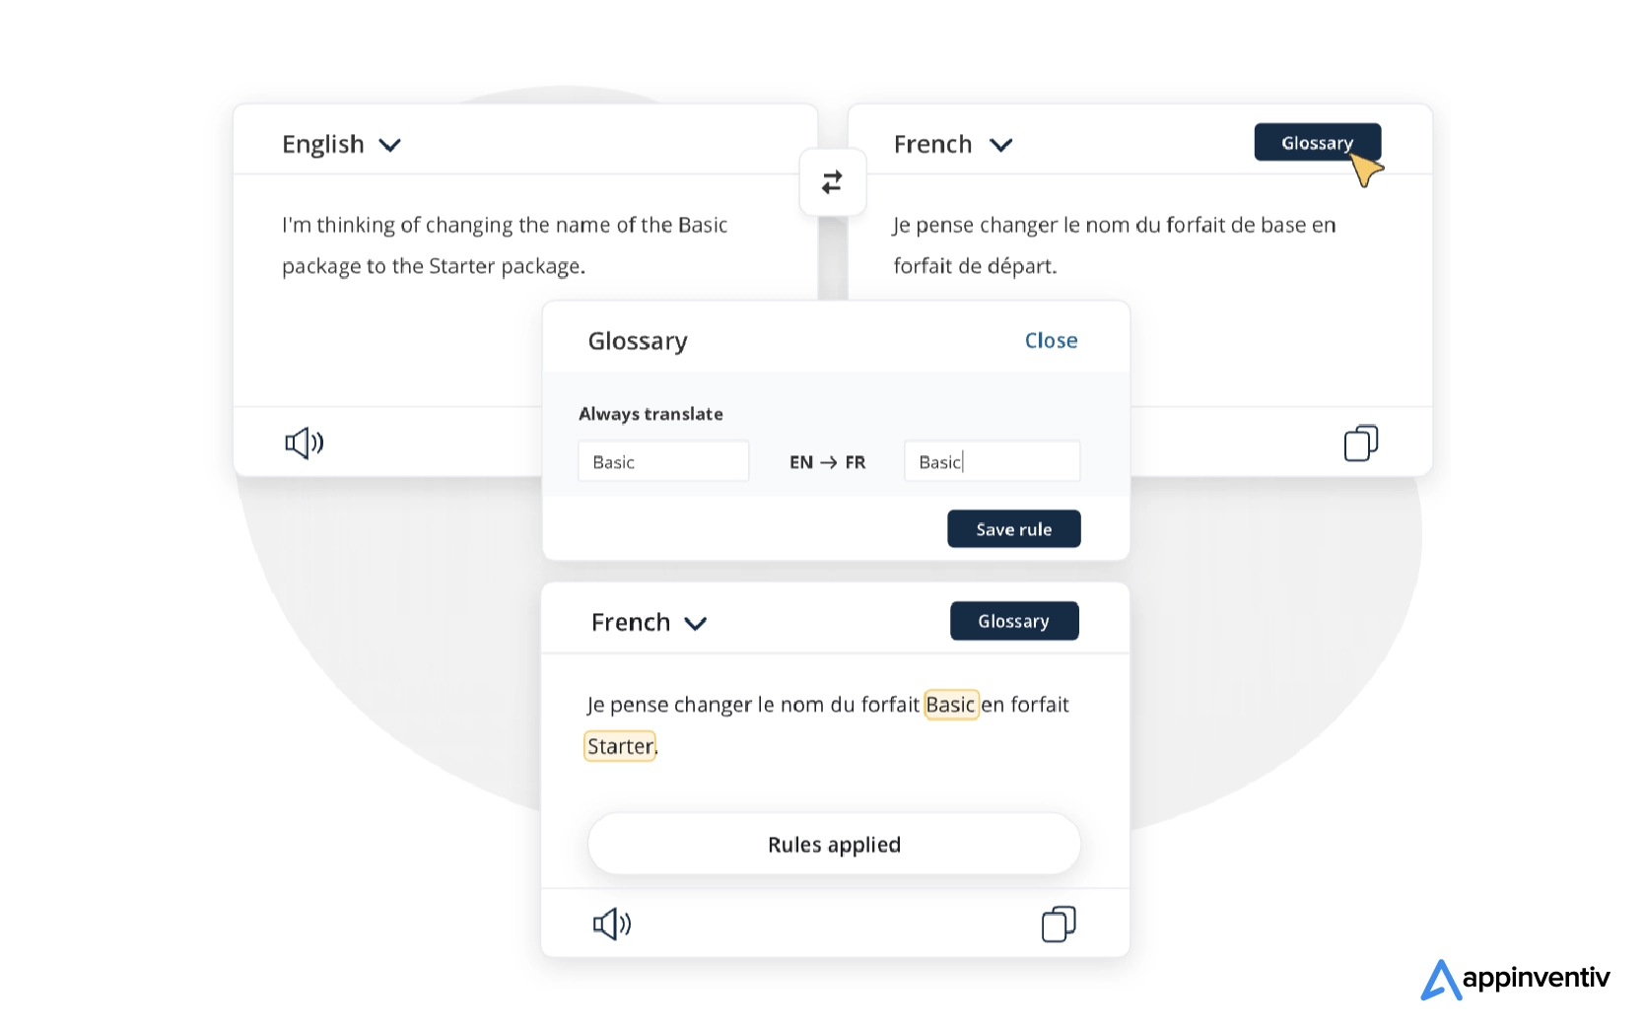Swap the English and French languages

(x=832, y=182)
